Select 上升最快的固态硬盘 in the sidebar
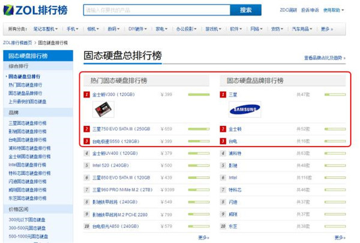 [28, 102]
